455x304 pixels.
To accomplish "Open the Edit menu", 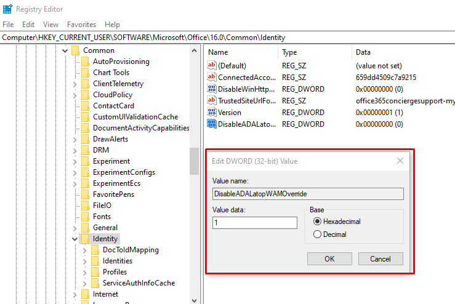I will 28,25.
